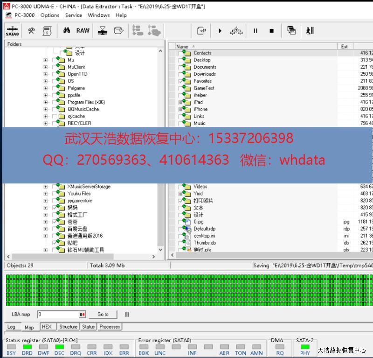Click the SATA0 port selector icon
373x358 pixels.
pyautogui.click(x=12, y=31)
